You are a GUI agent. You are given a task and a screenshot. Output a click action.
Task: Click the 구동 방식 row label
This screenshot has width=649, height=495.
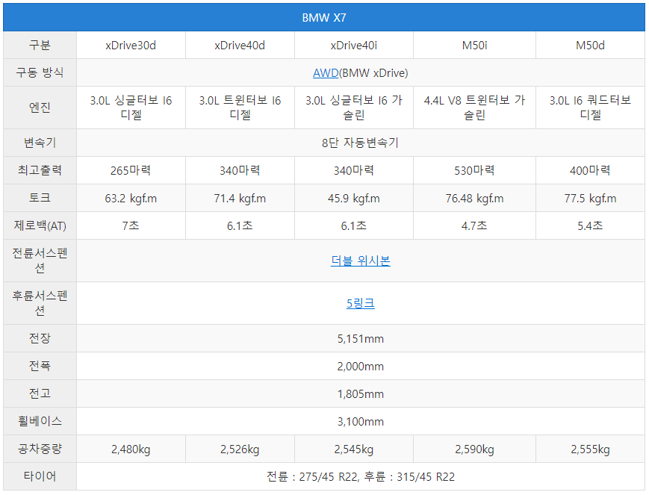(x=40, y=73)
